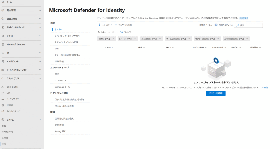Click the システム gear icon
Image resolution: width=270 pixels, height=149 pixels.
(3, 120)
